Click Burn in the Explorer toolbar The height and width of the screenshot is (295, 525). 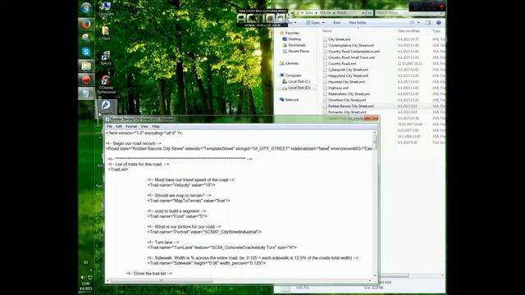coord(337,22)
